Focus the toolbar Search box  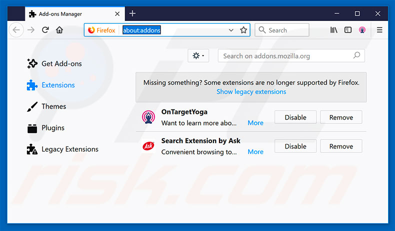point(282,30)
